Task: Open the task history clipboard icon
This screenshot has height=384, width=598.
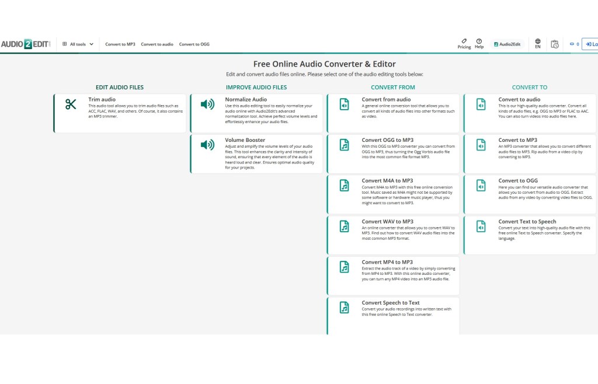Action: click(x=555, y=44)
